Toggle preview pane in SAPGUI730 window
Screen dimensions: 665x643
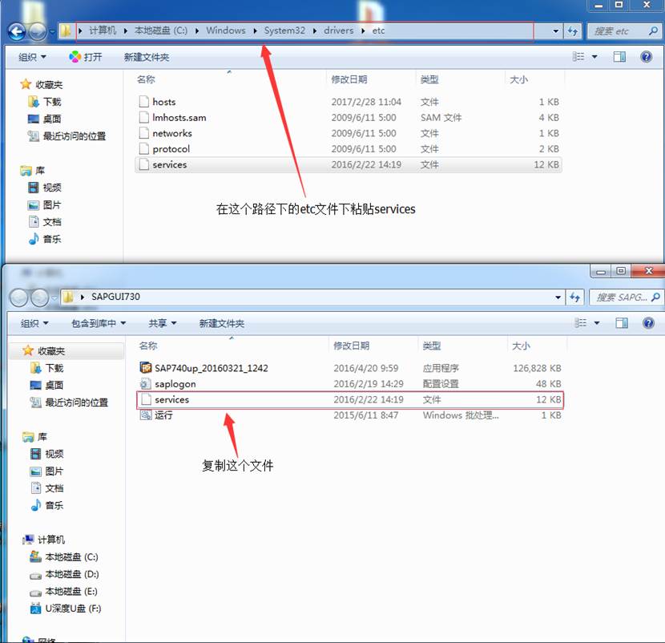(x=621, y=323)
